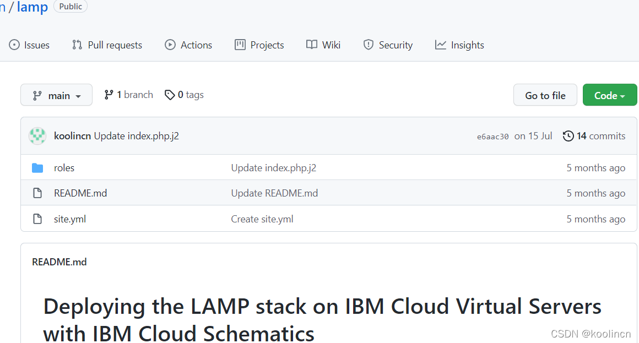The image size is (639, 343).
Task: Click the Actions play icon
Action: (x=170, y=45)
